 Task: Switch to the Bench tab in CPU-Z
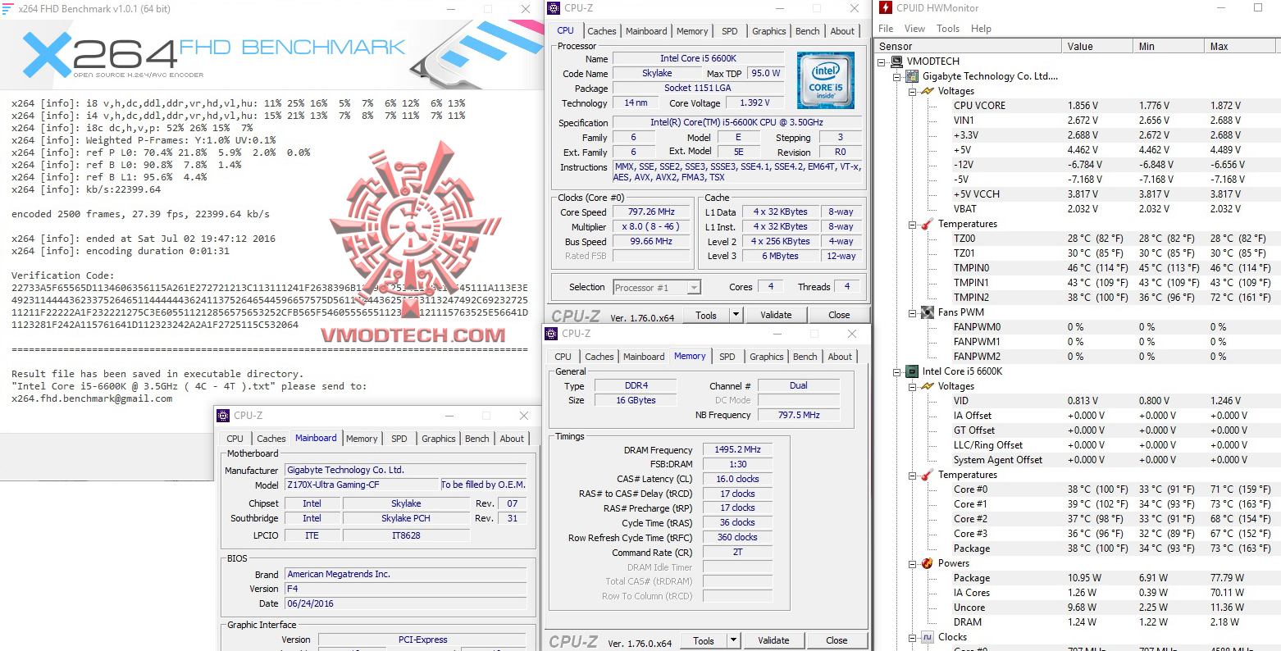tap(807, 30)
